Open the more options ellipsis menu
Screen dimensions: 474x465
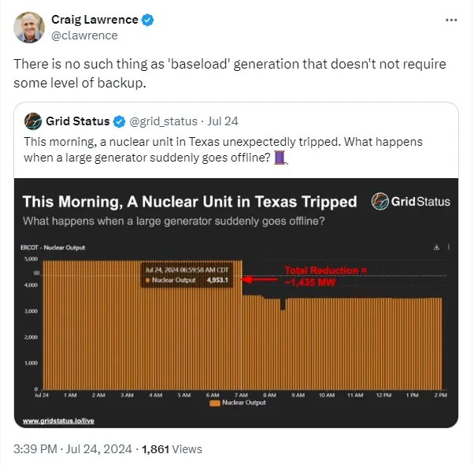coord(450,20)
